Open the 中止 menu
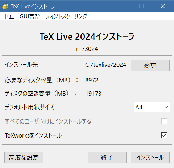 [x=9, y=16]
